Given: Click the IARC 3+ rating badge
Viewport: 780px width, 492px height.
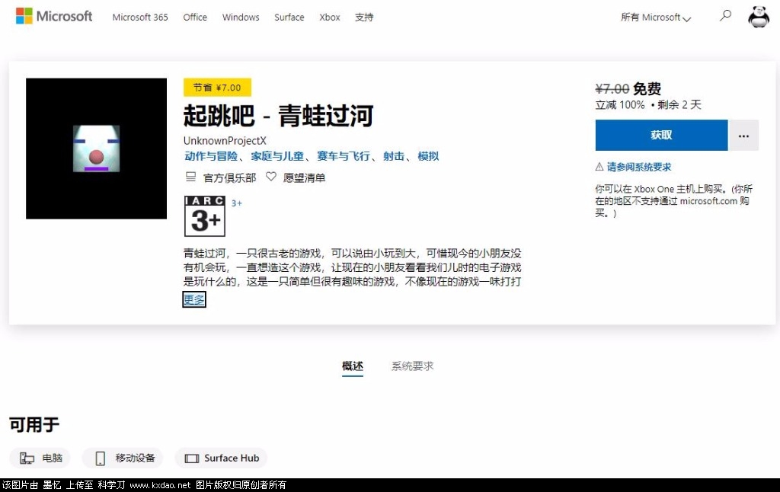Looking at the screenshot, I should 204,216.
